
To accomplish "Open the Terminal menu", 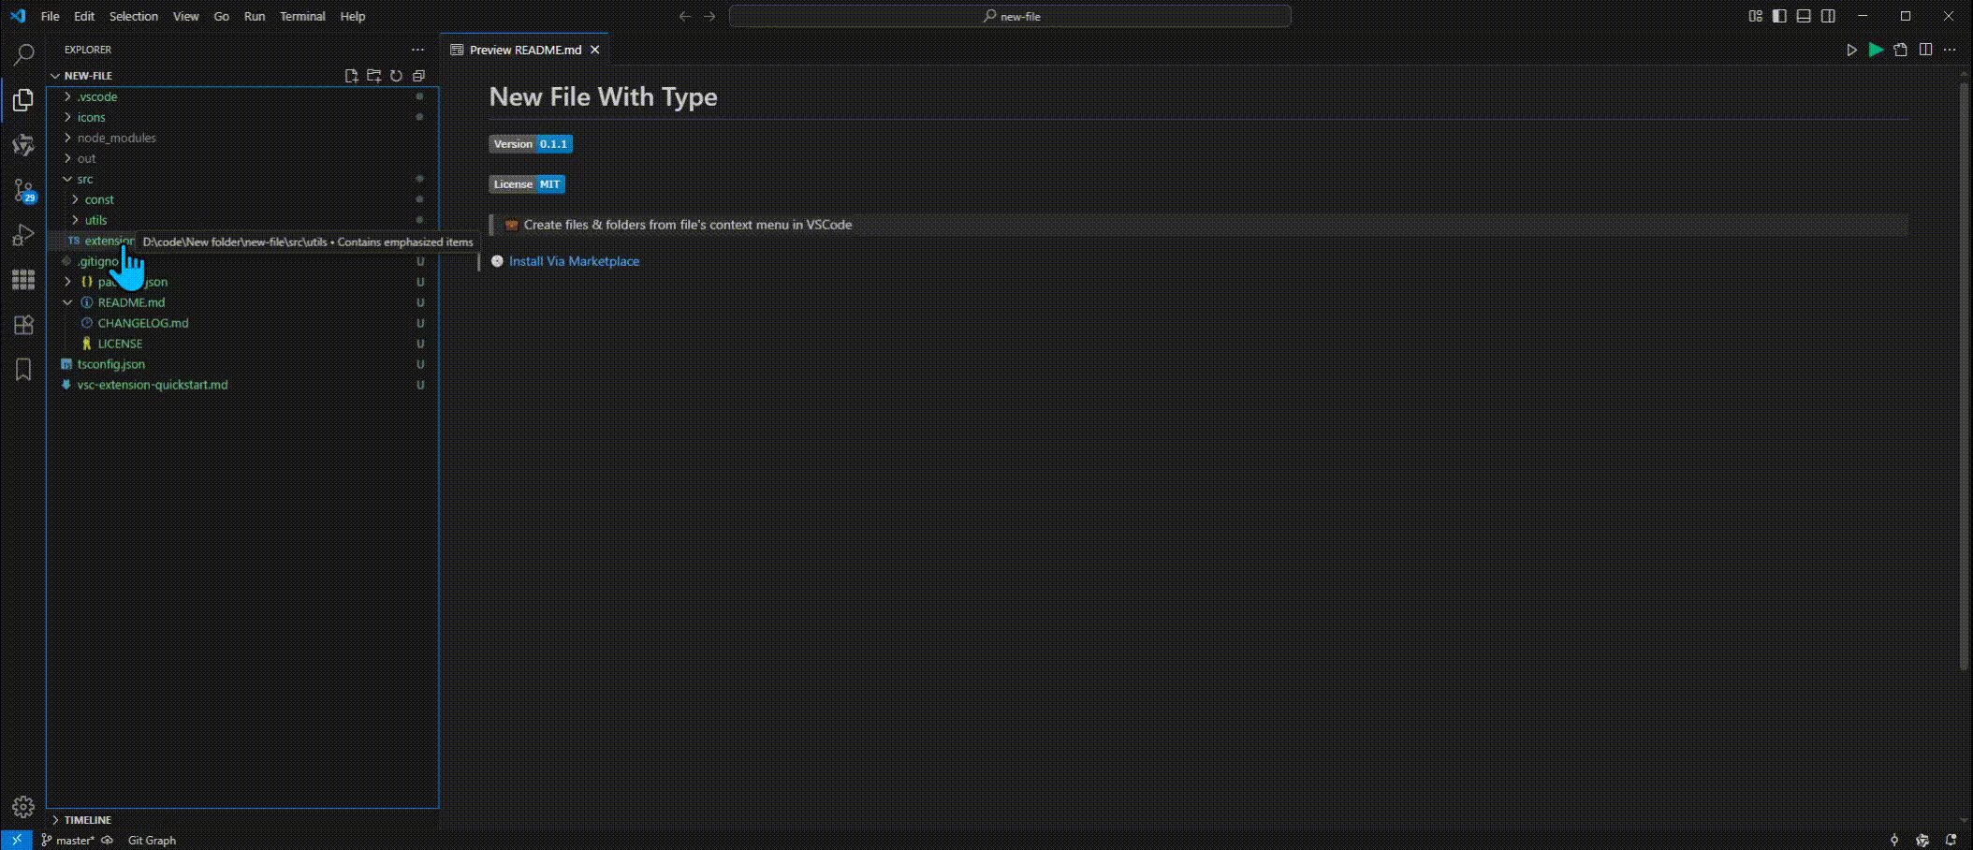I will tap(302, 16).
